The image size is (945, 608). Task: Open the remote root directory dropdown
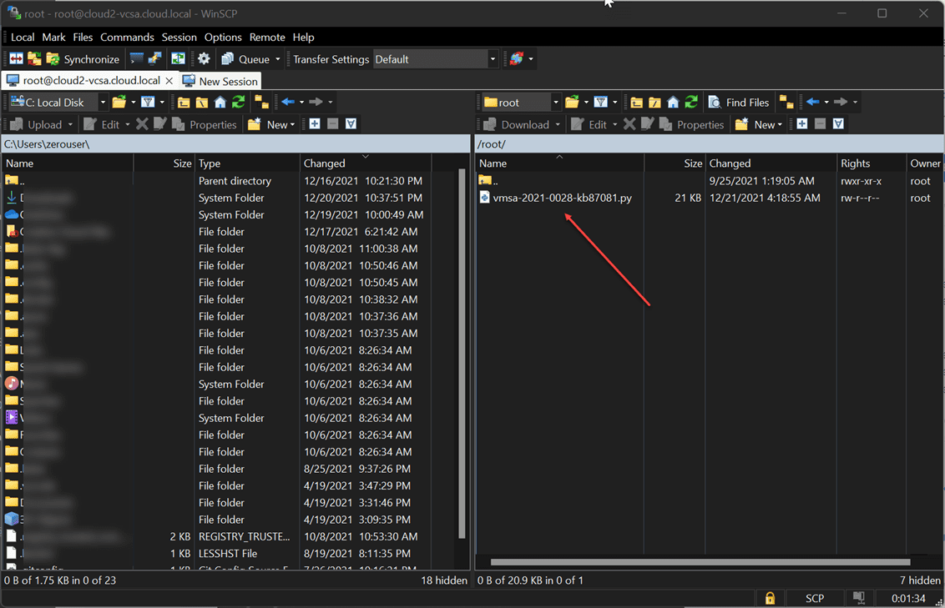click(x=555, y=103)
